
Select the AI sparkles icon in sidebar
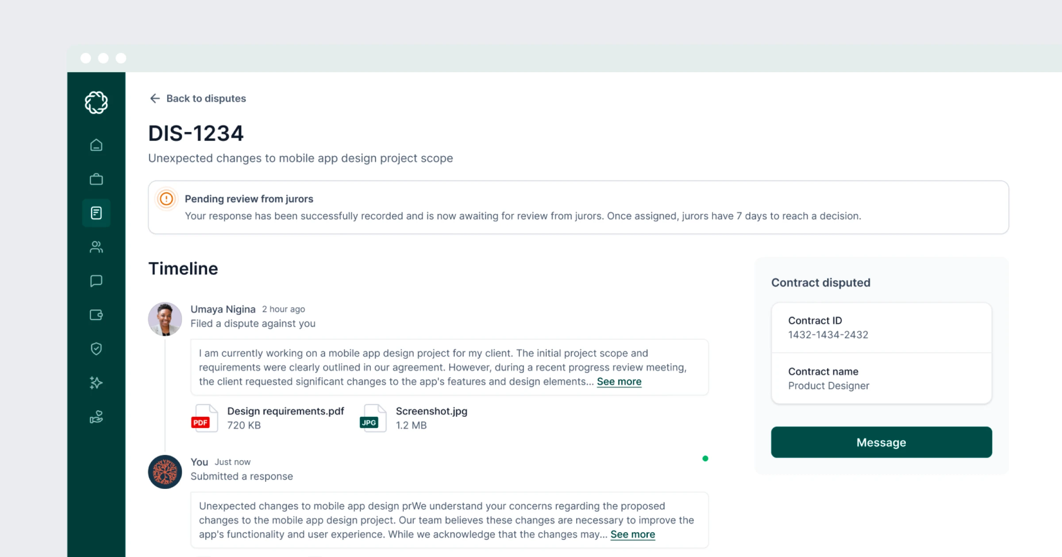(96, 383)
